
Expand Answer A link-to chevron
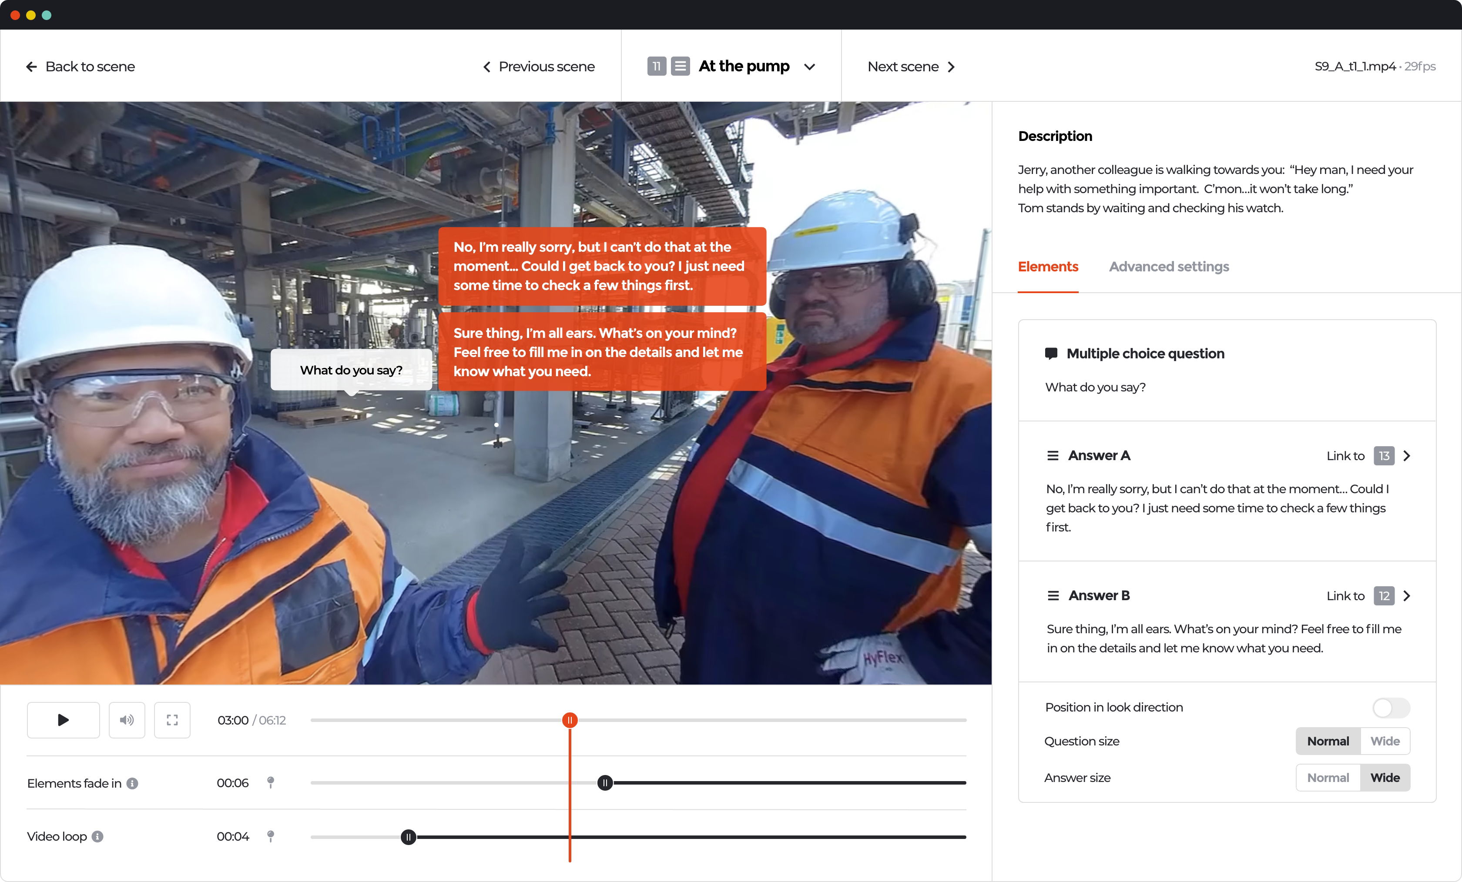tap(1406, 455)
